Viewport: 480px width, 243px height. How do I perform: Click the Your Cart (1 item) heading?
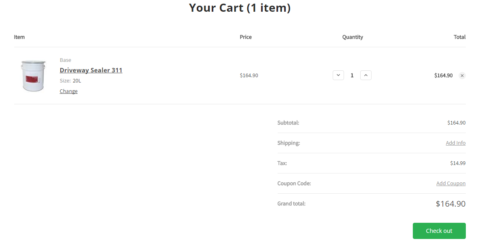pyautogui.click(x=240, y=8)
